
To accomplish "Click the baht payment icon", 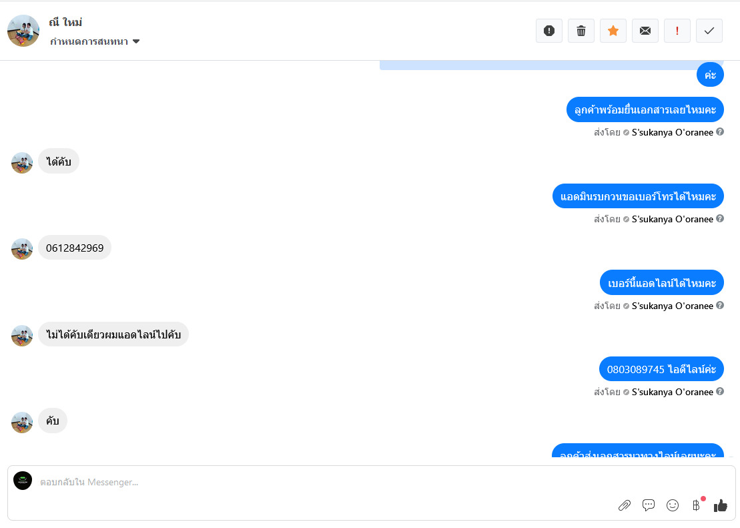I will (x=697, y=505).
